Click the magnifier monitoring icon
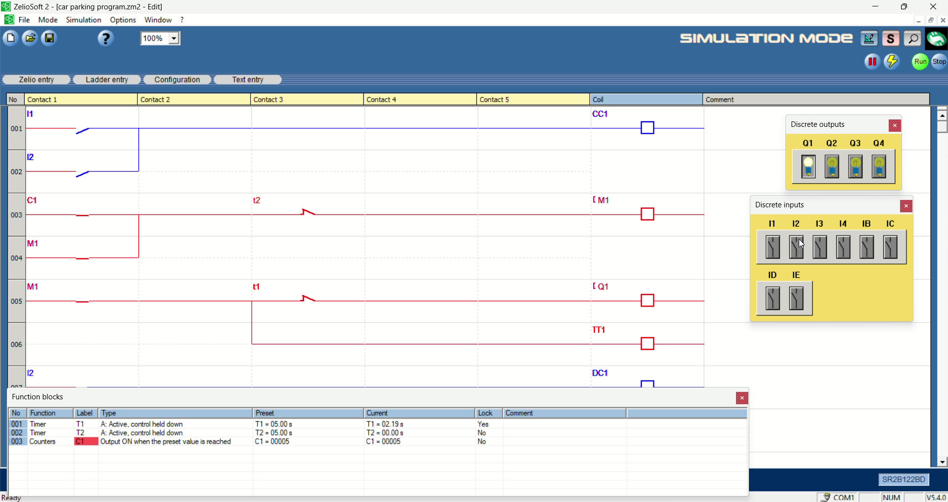 (x=913, y=39)
